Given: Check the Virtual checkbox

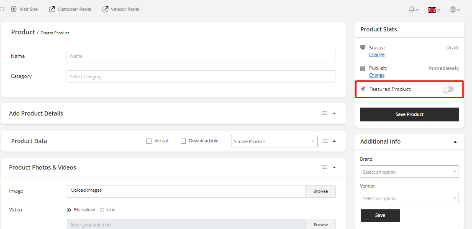Looking at the screenshot, I should pyautogui.click(x=149, y=141).
